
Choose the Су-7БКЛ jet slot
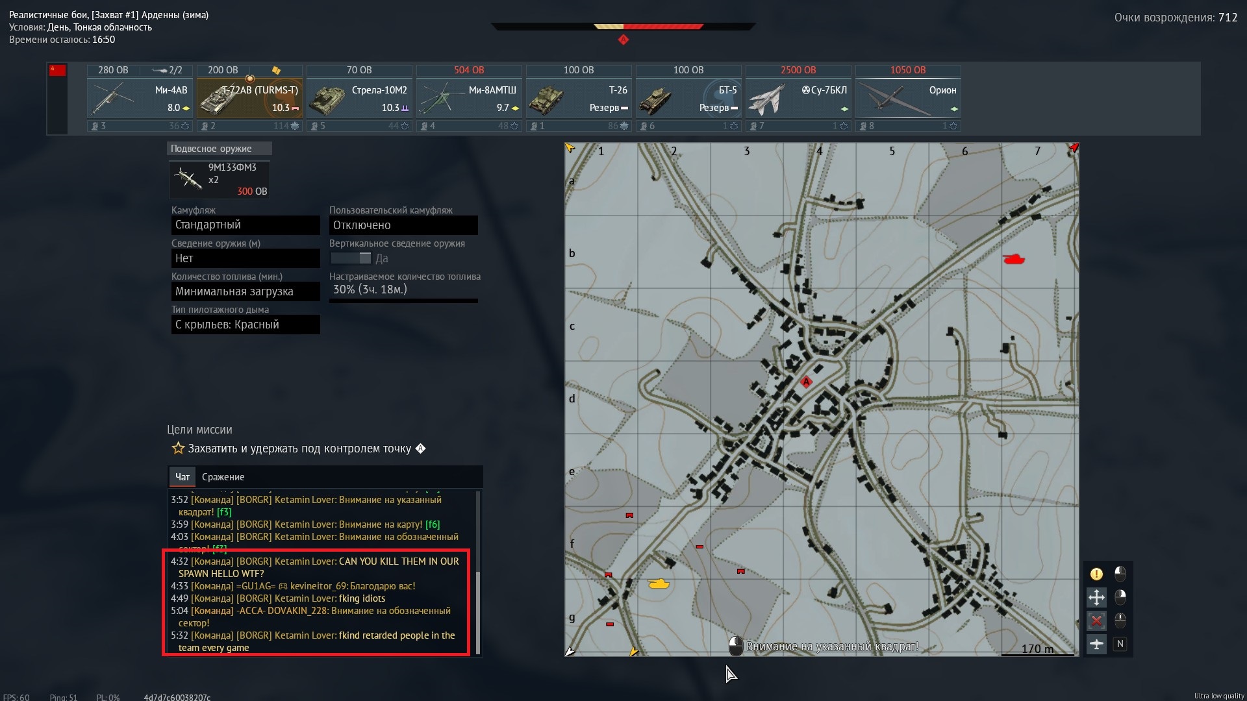[x=798, y=98]
